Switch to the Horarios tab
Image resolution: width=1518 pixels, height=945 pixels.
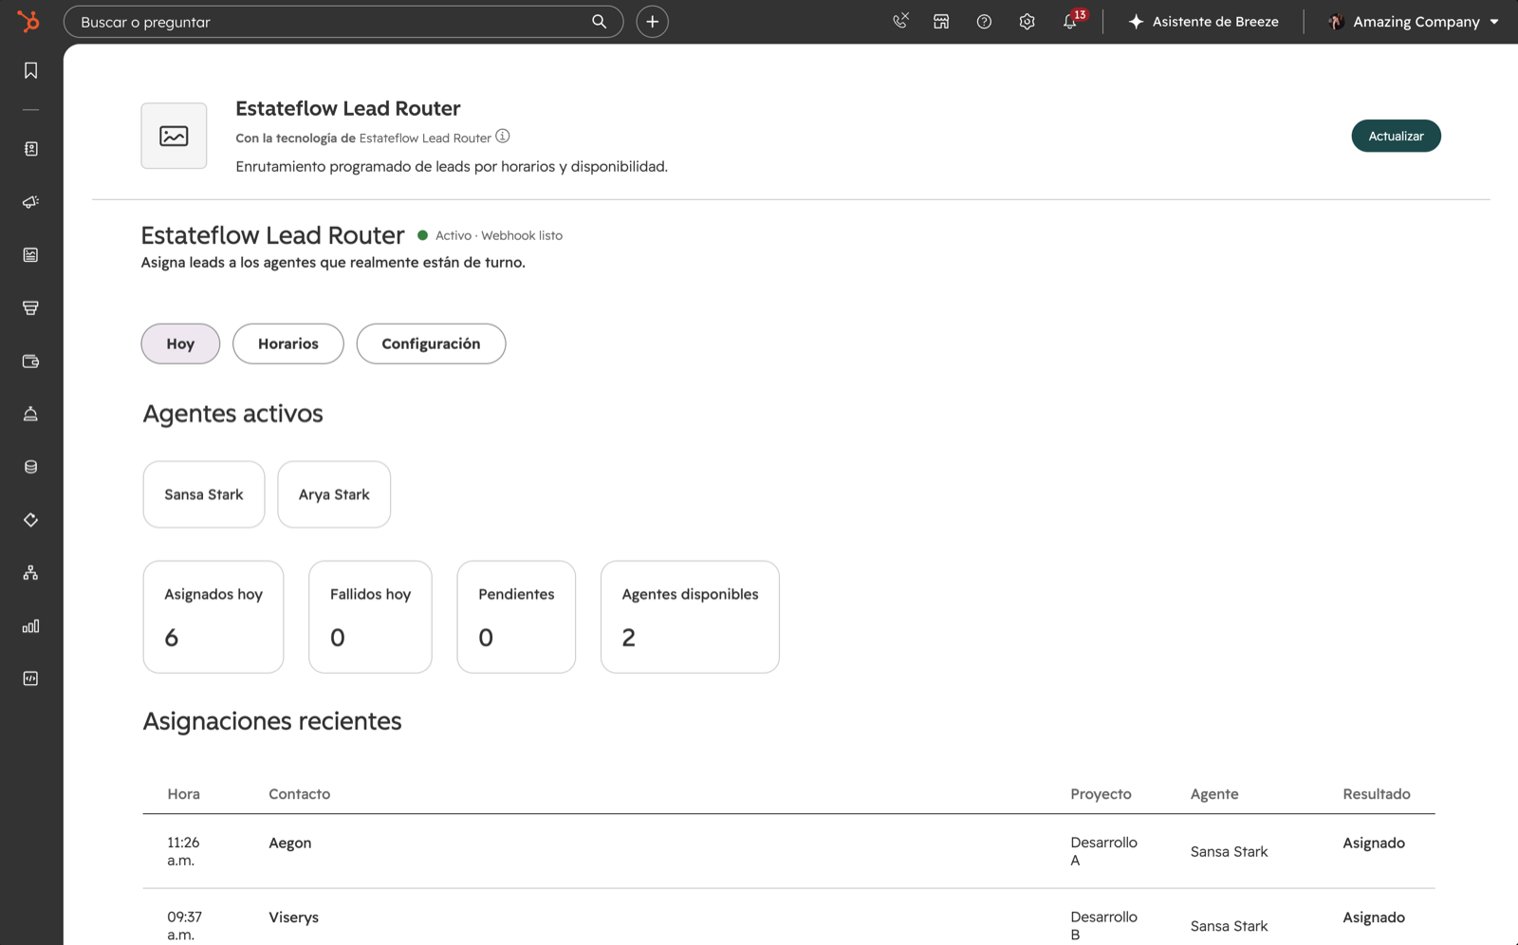click(x=288, y=343)
